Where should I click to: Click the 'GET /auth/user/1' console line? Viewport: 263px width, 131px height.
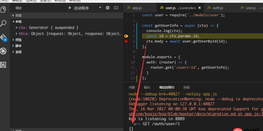[x=157, y=124]
